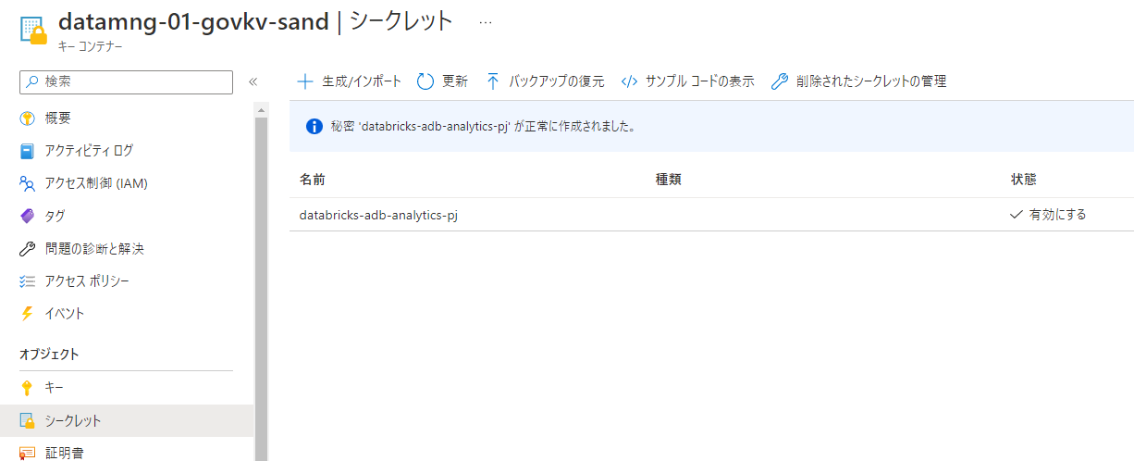Screen dimensions: 1134x461
Task: Click the checklist icon for アクセス ポリシー
Action: pos(27,280)
